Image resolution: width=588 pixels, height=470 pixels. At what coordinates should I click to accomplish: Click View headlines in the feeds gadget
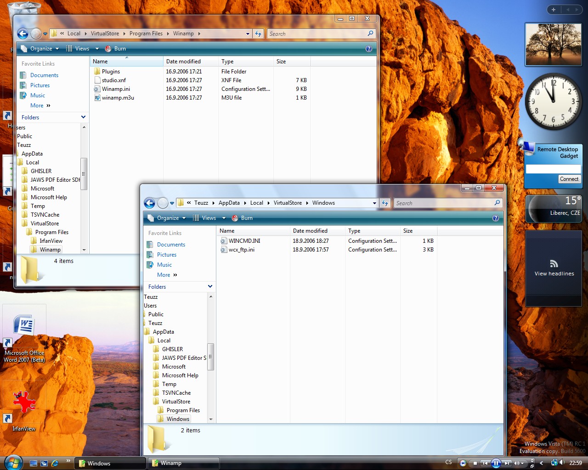pos(554,274)
